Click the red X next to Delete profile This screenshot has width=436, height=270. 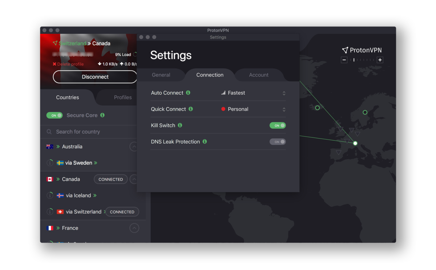tap(54, 64)
